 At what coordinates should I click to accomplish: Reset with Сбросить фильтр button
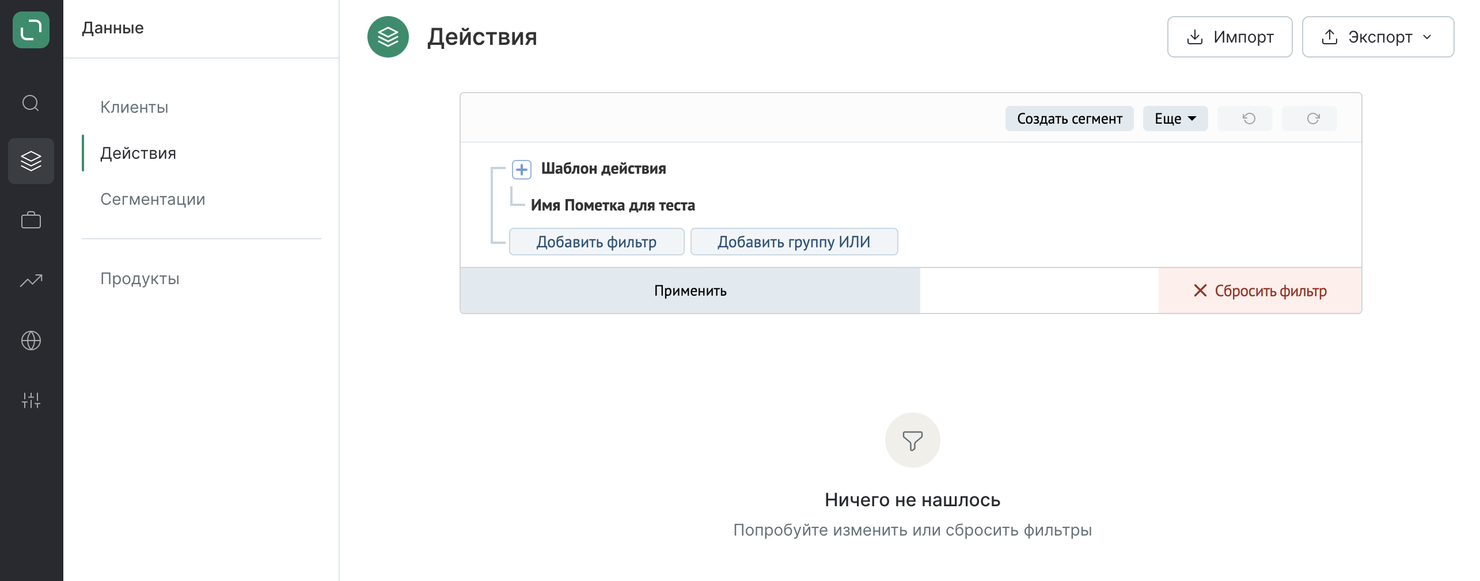coord(1260,290)
